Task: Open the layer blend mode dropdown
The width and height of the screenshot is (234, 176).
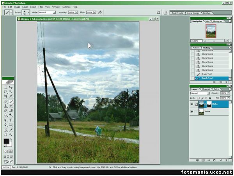Action: coord(200,93)
